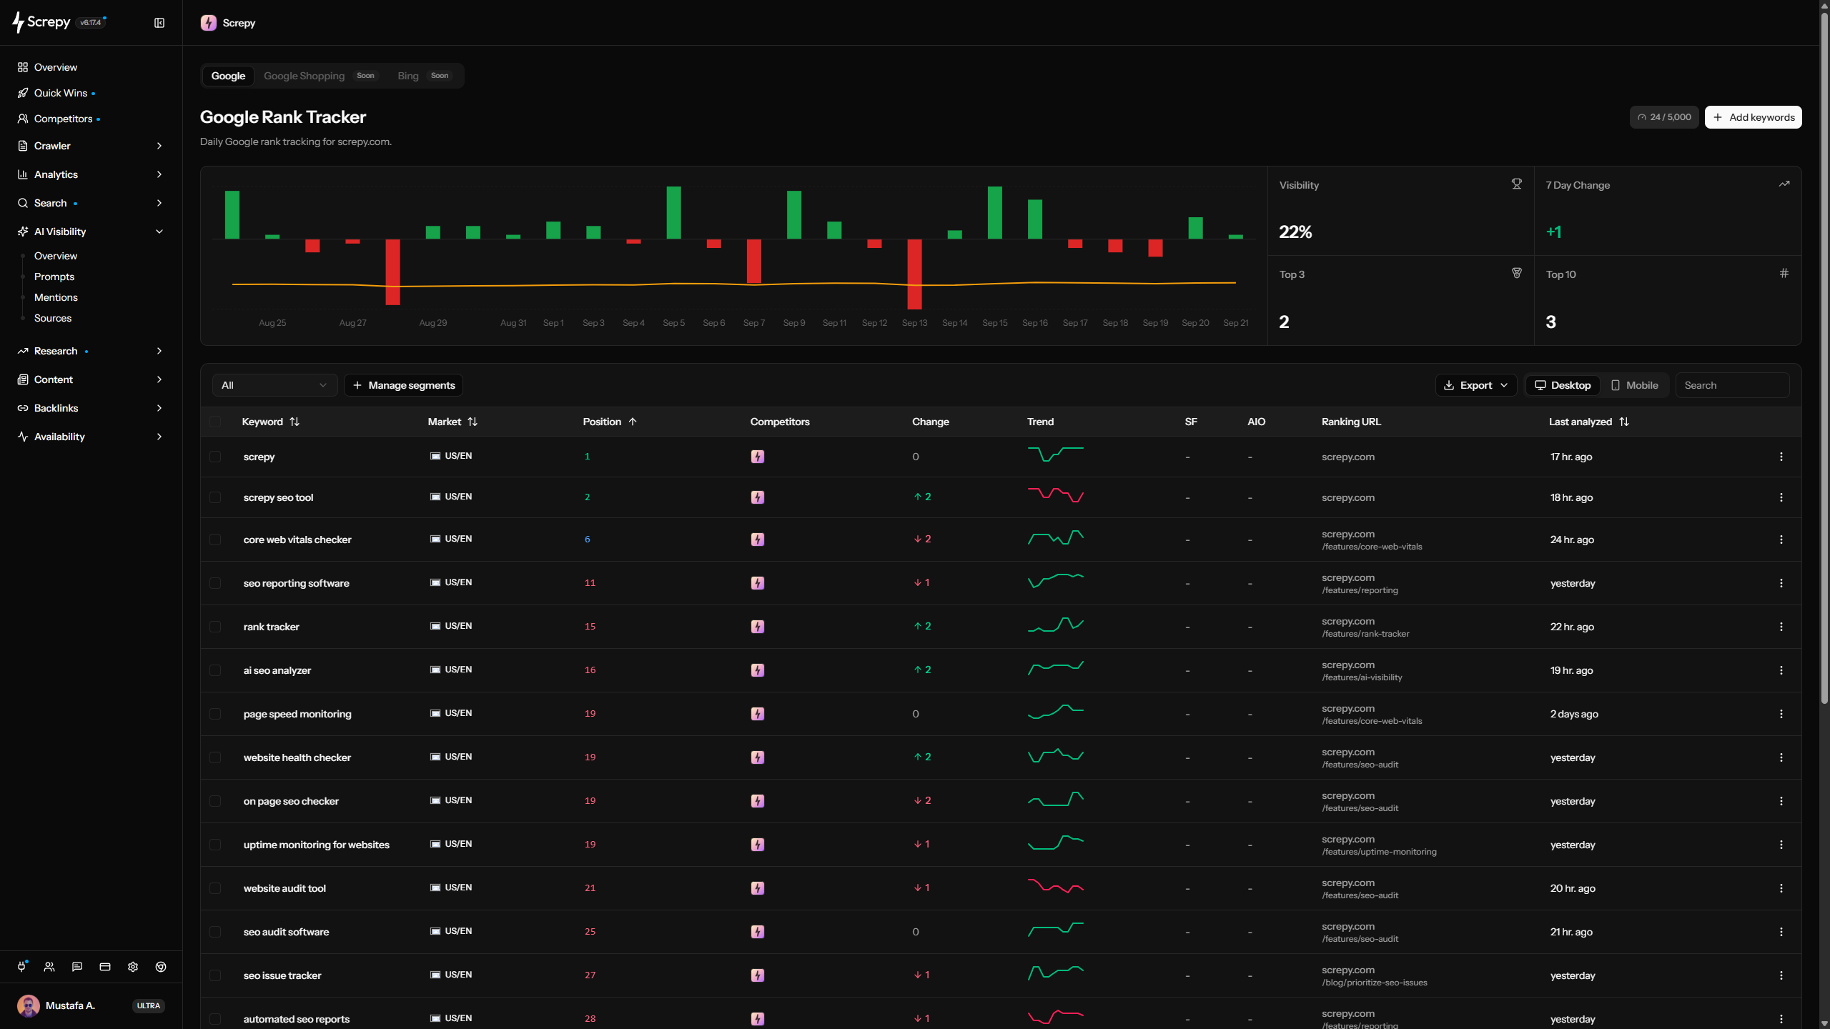This screenshot has width=1830, height=1029.
Task: Switch to Desktop view
Action: point(1563,385)
